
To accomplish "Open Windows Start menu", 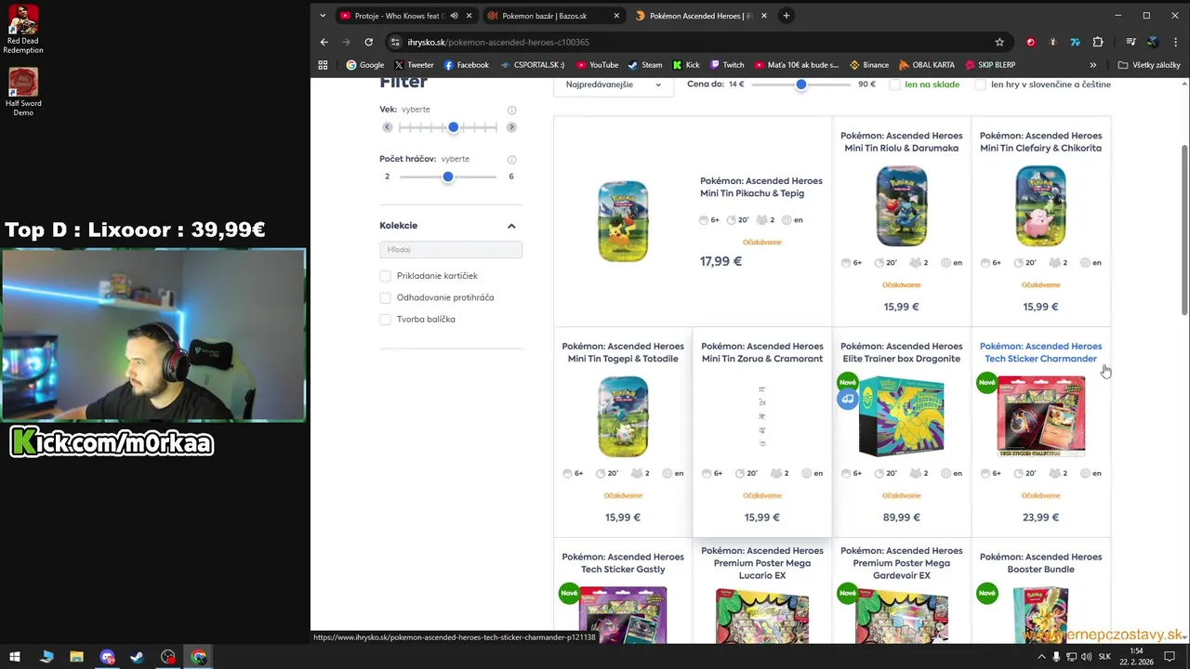I will coord(15,657).
